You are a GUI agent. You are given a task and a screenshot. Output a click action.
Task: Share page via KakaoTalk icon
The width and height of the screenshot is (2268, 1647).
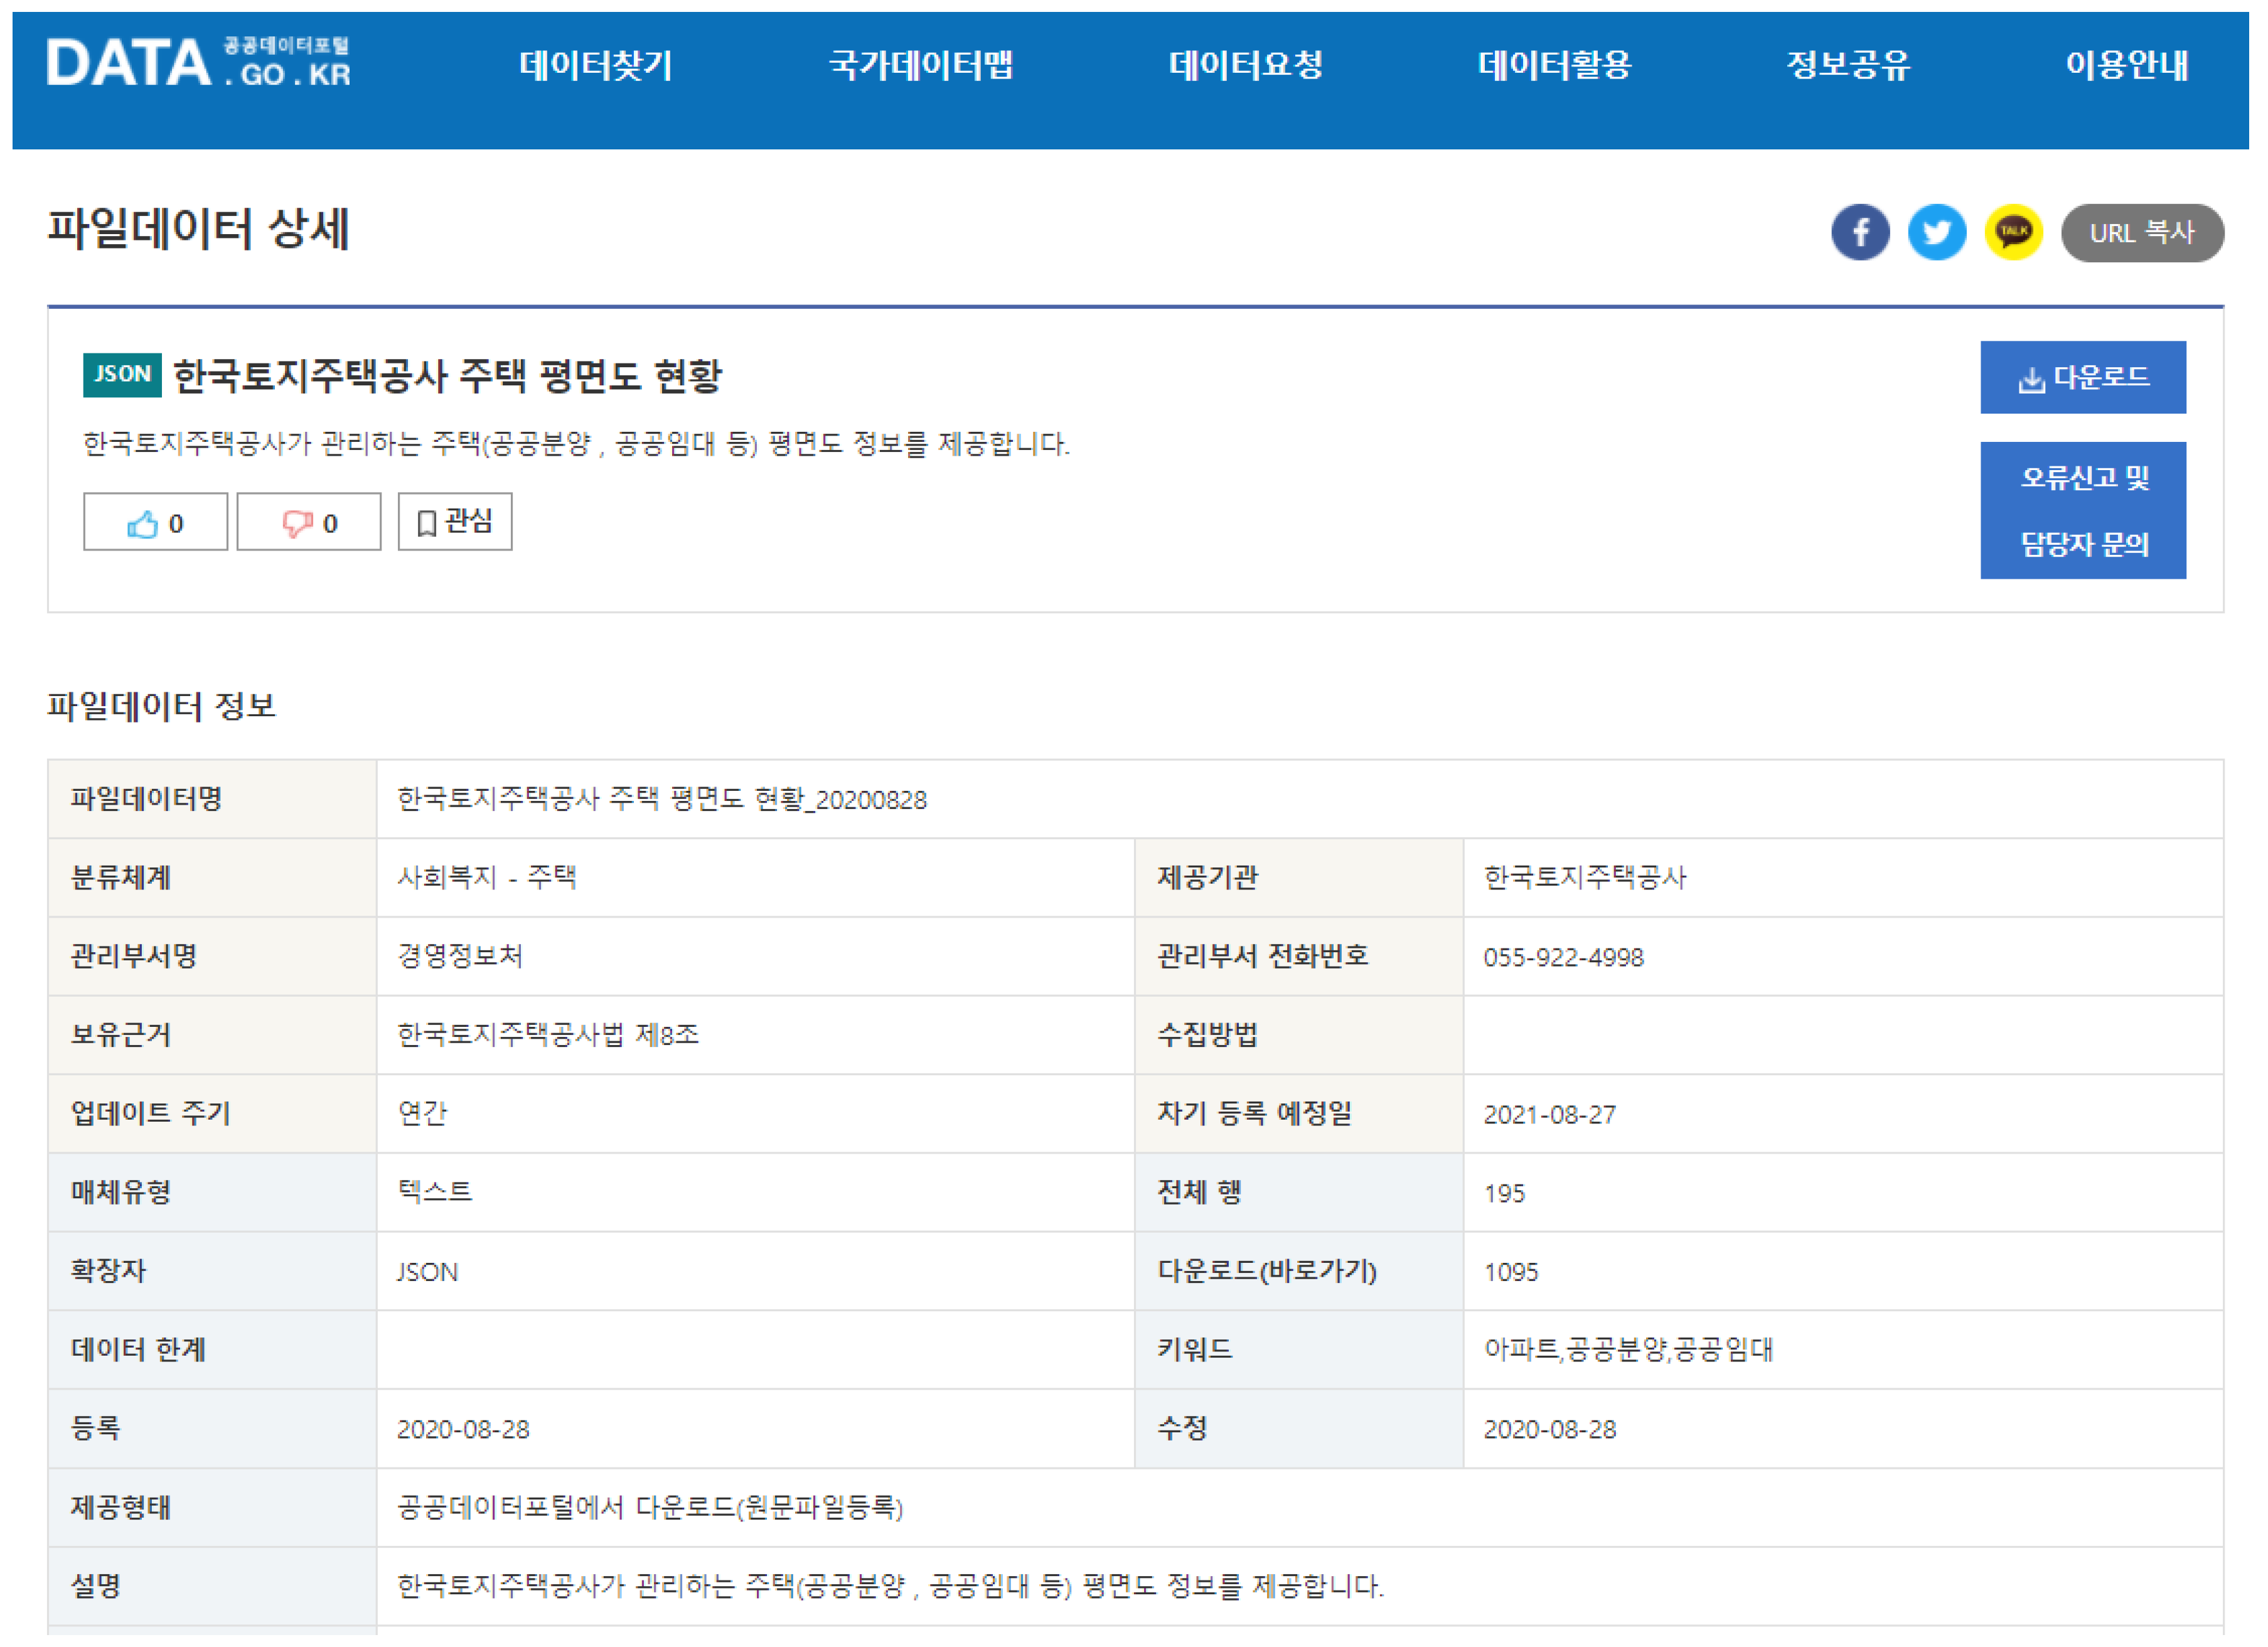2013,233
